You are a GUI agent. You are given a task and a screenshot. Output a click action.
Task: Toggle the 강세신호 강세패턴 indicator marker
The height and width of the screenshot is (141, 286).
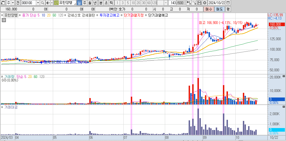(x=66, y=15)
